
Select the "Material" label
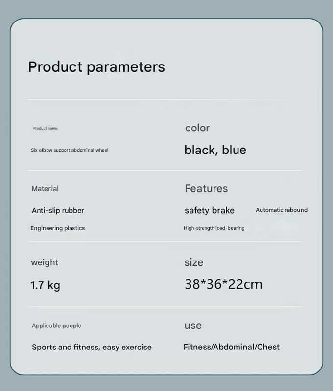(45, 189)
